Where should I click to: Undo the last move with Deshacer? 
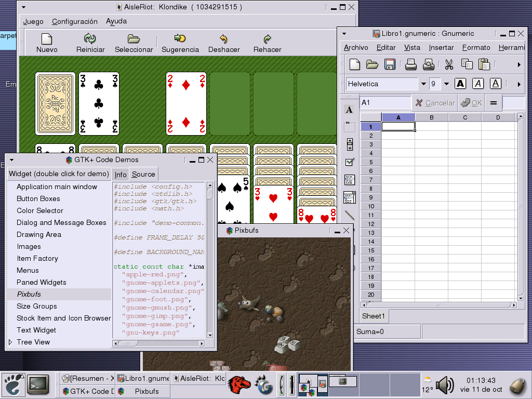[x=224, y=43]
